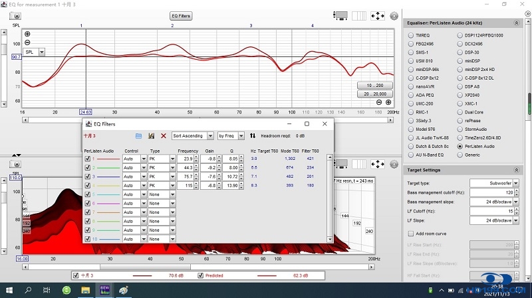Click the red X delete filters icon
The height and width of the screenshot is (298, 532).
pos(164,135)
